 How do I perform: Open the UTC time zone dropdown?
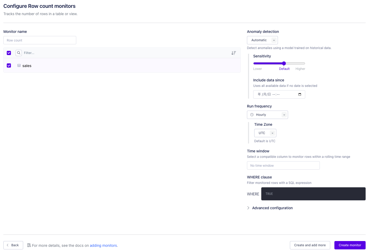coord(265,133)
